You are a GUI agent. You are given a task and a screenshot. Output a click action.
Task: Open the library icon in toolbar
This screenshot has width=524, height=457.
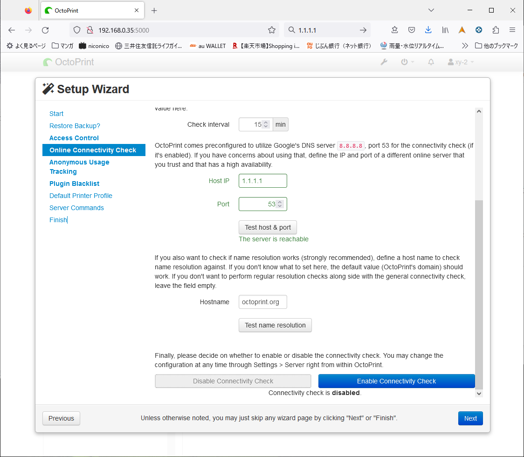[445, 30]
